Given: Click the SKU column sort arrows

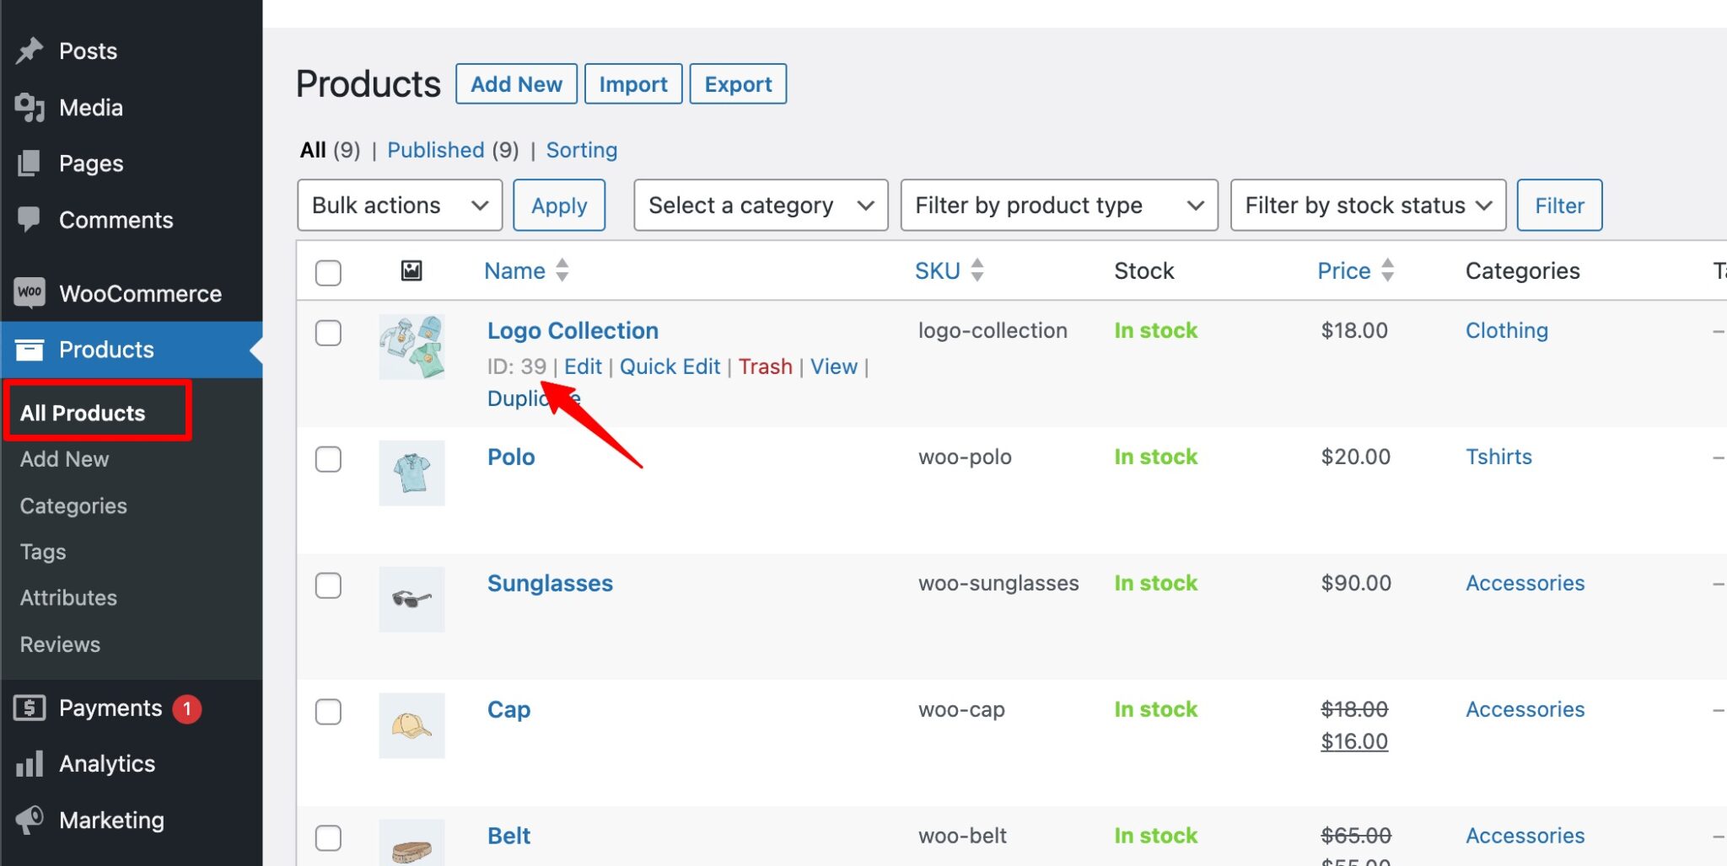Looking at the screenshot, I should coord(977,270).
